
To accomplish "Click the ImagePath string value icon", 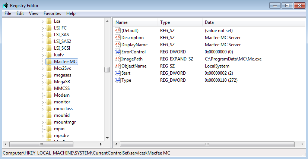I will (118, 59).
